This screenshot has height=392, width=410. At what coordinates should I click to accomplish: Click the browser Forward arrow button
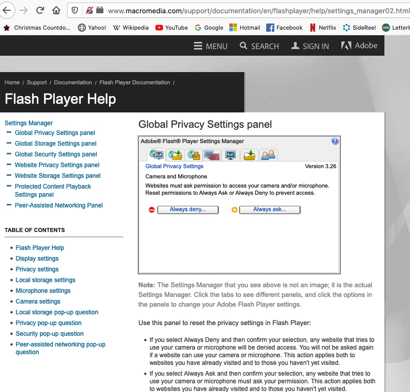(x=24, y=10)
